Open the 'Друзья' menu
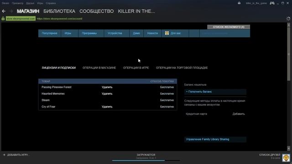This screenshot has height=164, width=292. pyautogui.click(x=30, y=3)
